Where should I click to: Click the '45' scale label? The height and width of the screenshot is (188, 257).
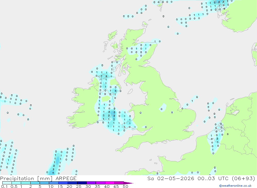point(116,186)
